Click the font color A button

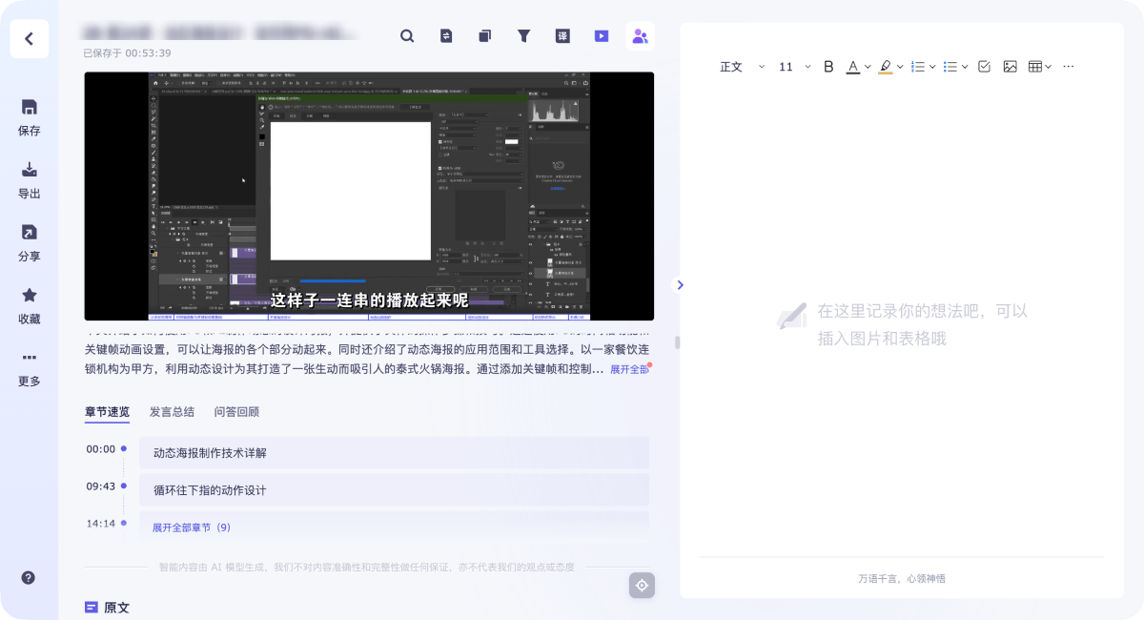coord(853,67)
